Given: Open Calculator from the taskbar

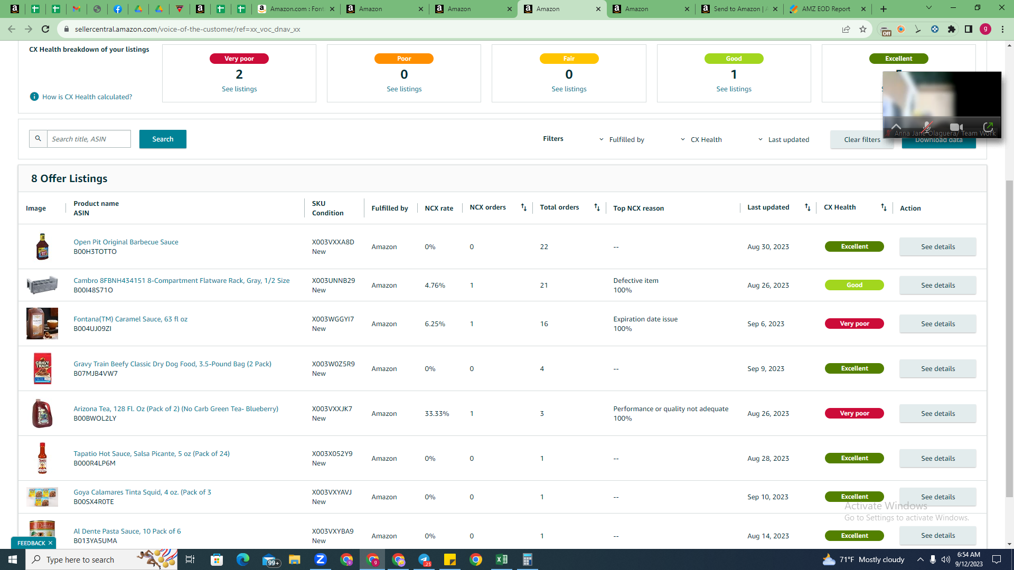Looking at the screenshot, I should (x=528, y=559).
